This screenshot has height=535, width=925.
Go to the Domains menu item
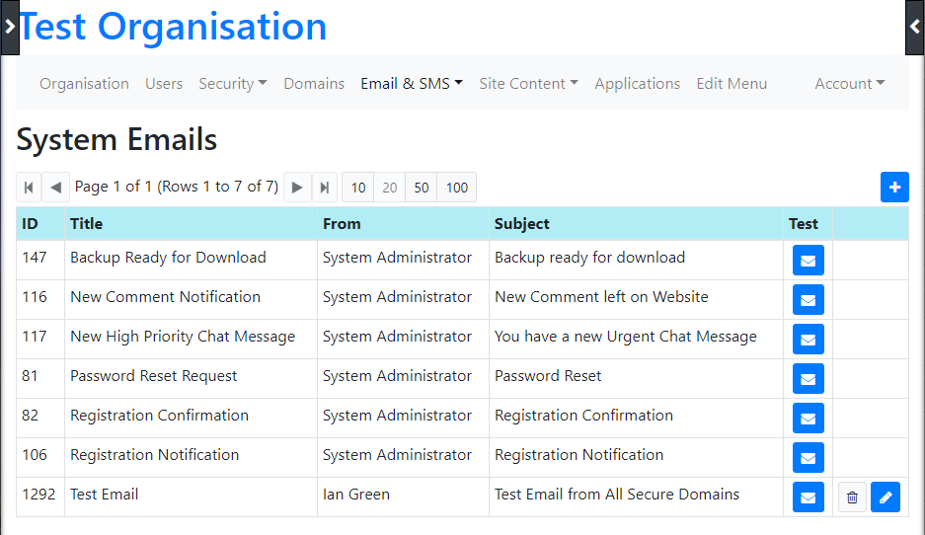(x=314, y=84)
